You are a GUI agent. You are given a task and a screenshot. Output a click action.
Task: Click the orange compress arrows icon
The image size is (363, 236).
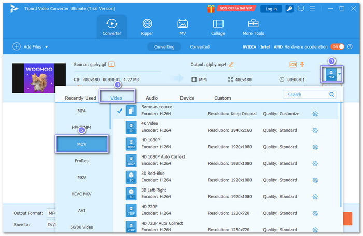coord(302,65)
